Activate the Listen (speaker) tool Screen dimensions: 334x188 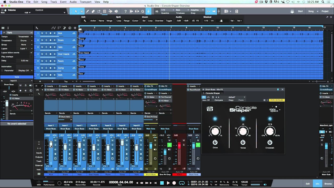(116, 11)
